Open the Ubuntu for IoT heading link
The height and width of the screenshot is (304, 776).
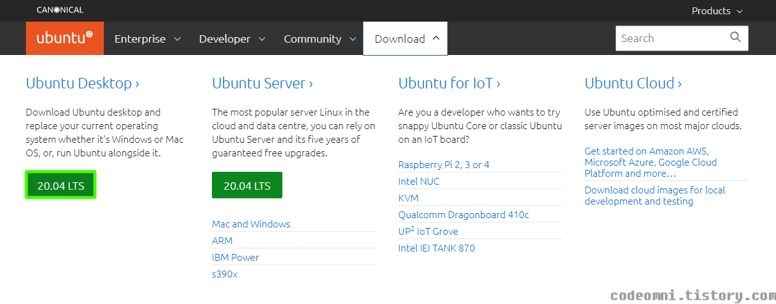[x=449, y=83]
